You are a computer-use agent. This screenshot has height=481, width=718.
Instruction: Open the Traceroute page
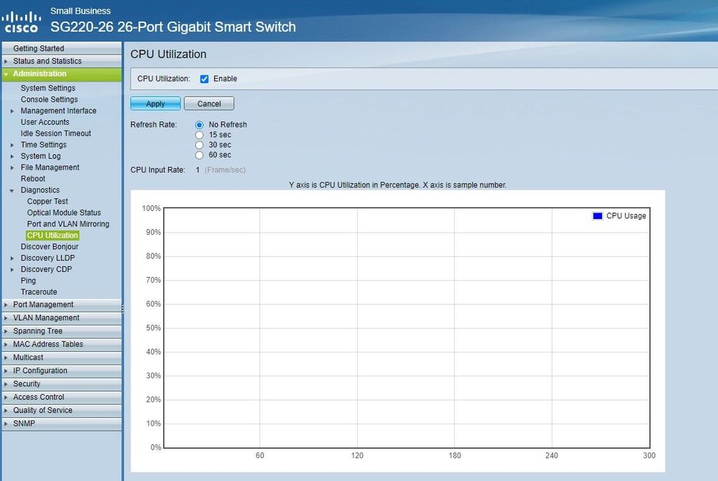(x=39, y=292)
